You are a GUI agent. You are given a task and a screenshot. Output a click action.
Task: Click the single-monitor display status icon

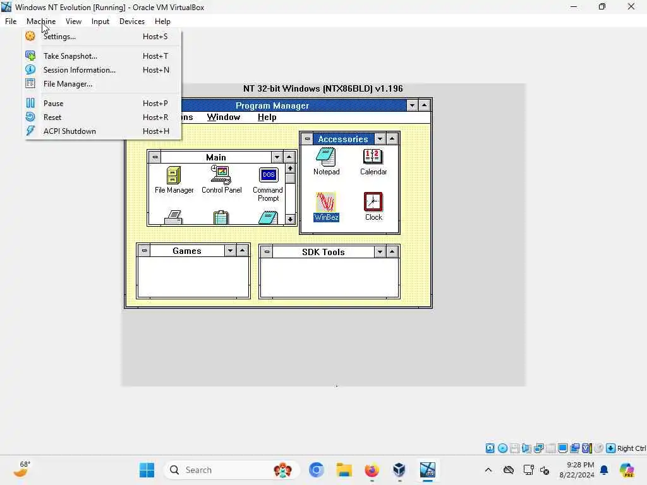[x=562, y=448]
